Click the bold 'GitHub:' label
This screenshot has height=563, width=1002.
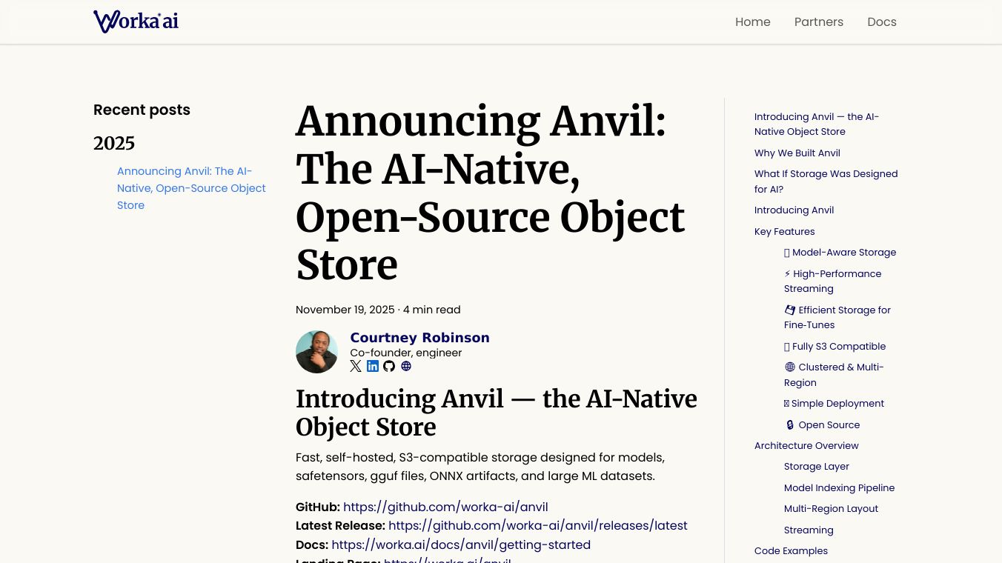tap(318, 507)
